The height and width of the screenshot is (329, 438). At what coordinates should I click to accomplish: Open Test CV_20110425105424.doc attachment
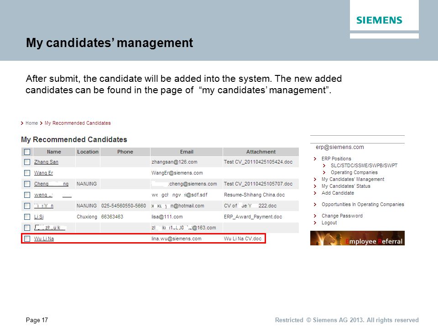(258, 162)
